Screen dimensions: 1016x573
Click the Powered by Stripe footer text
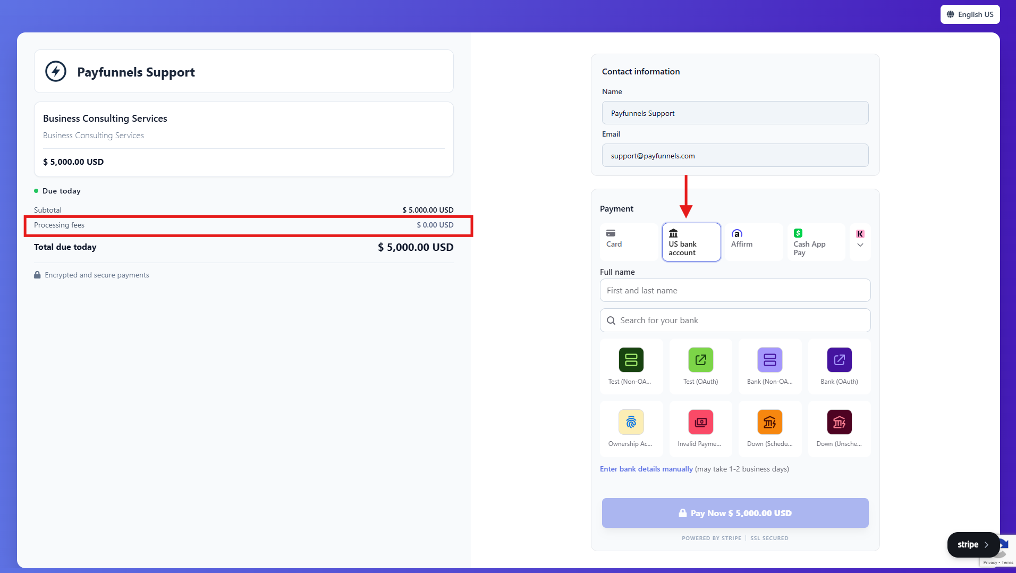pos(712,538)
